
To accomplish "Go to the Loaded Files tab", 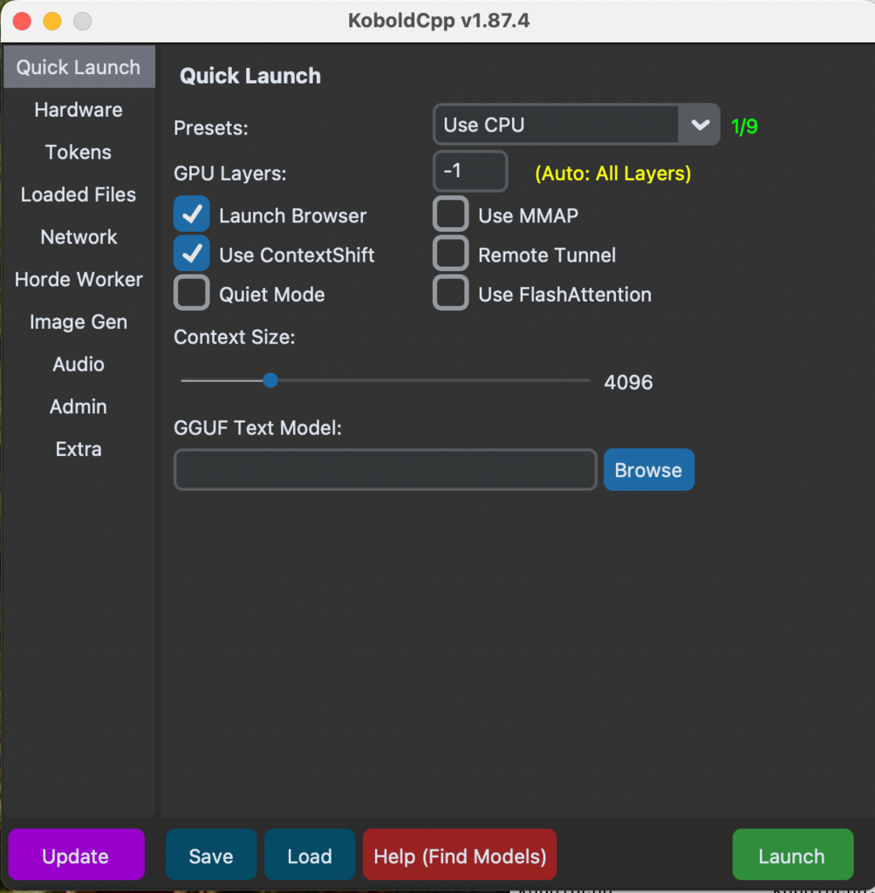I will tap(79, 194).
